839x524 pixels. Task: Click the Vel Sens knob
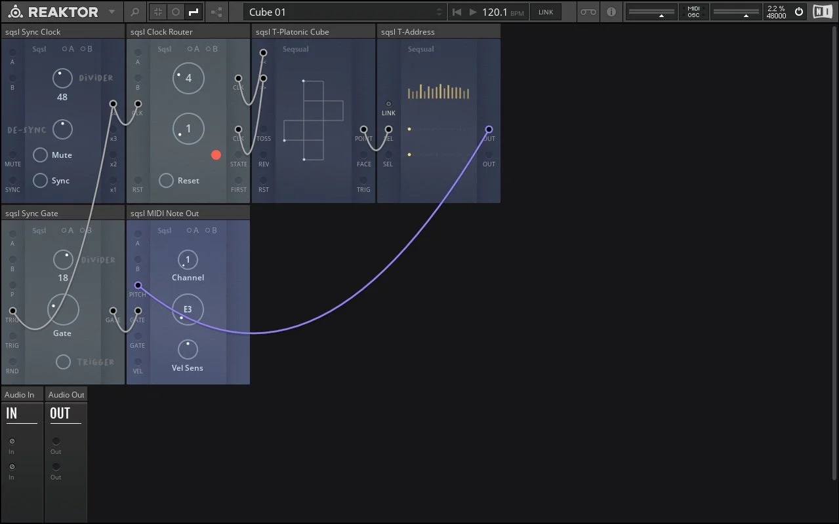click(188, 350)
